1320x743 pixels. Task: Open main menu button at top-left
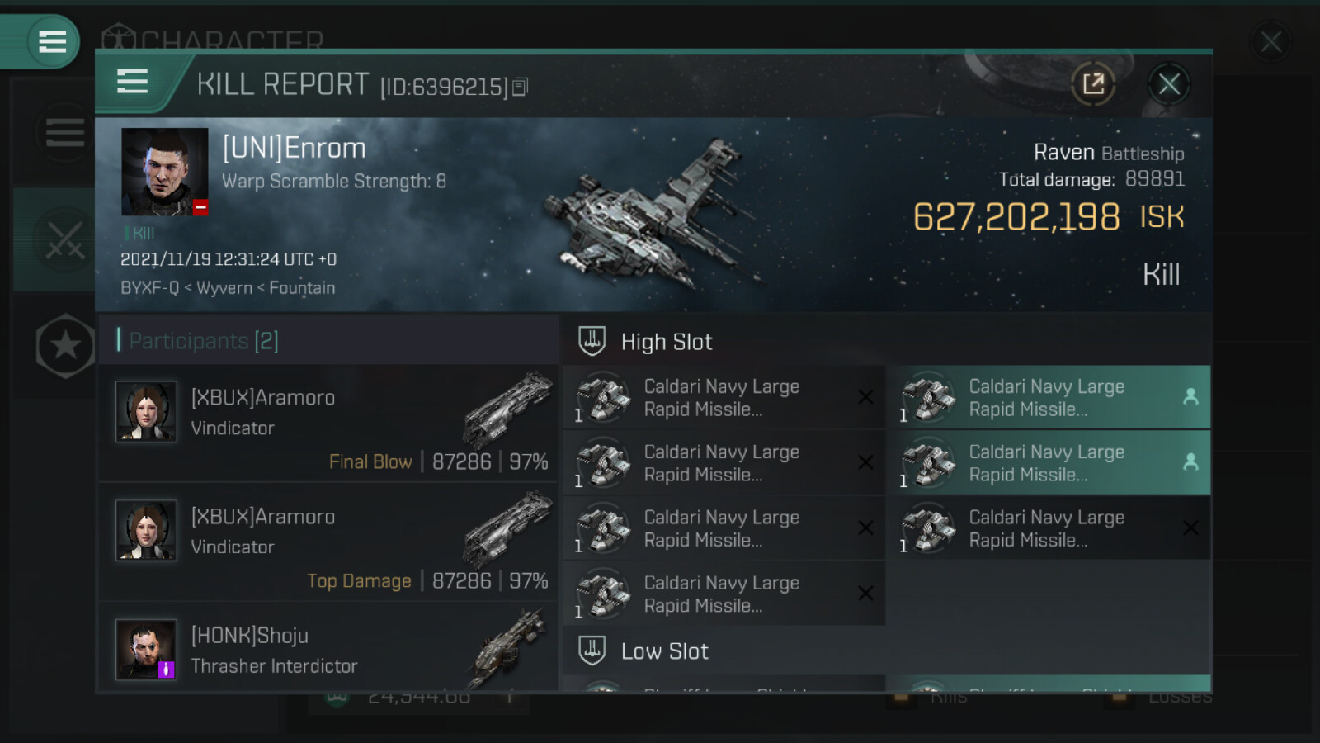tap(52, 41)
